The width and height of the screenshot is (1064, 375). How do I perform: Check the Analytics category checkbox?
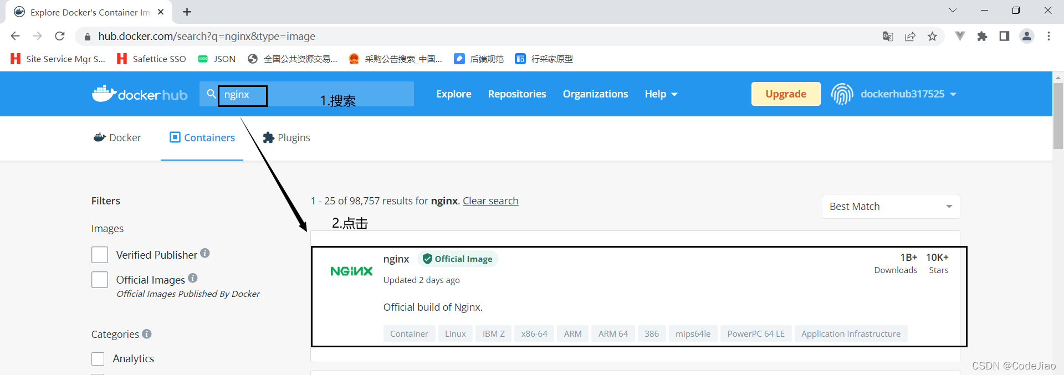pyautogui.click(x=98, y=359)
